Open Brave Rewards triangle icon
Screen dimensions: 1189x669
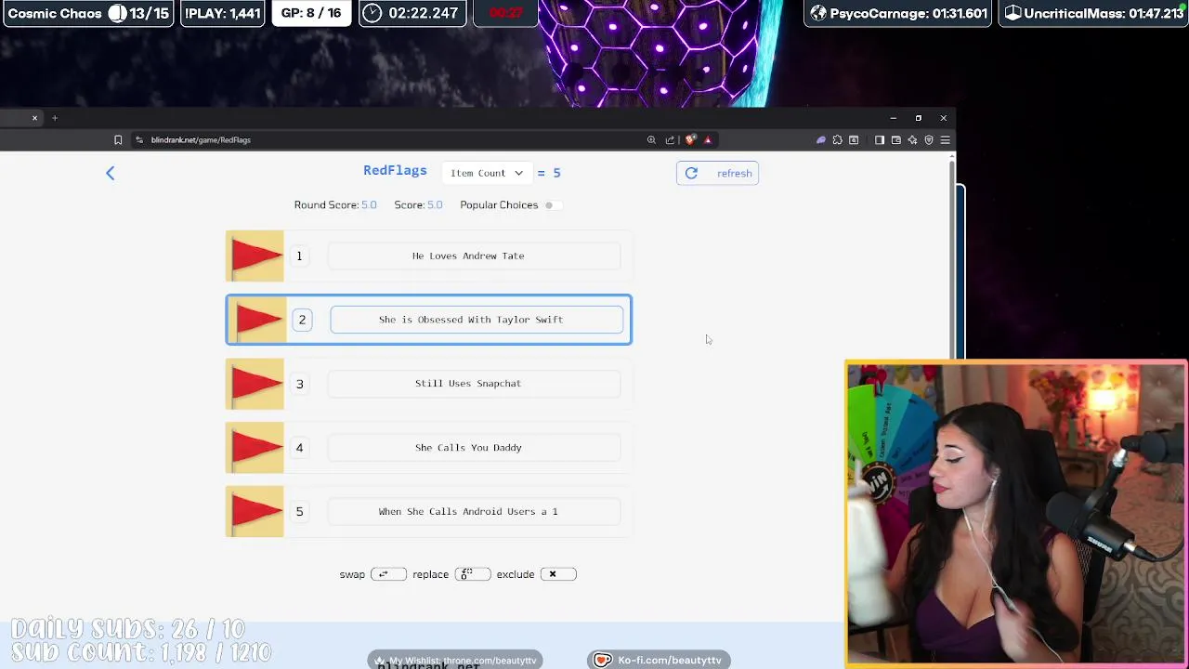[708, 140]
